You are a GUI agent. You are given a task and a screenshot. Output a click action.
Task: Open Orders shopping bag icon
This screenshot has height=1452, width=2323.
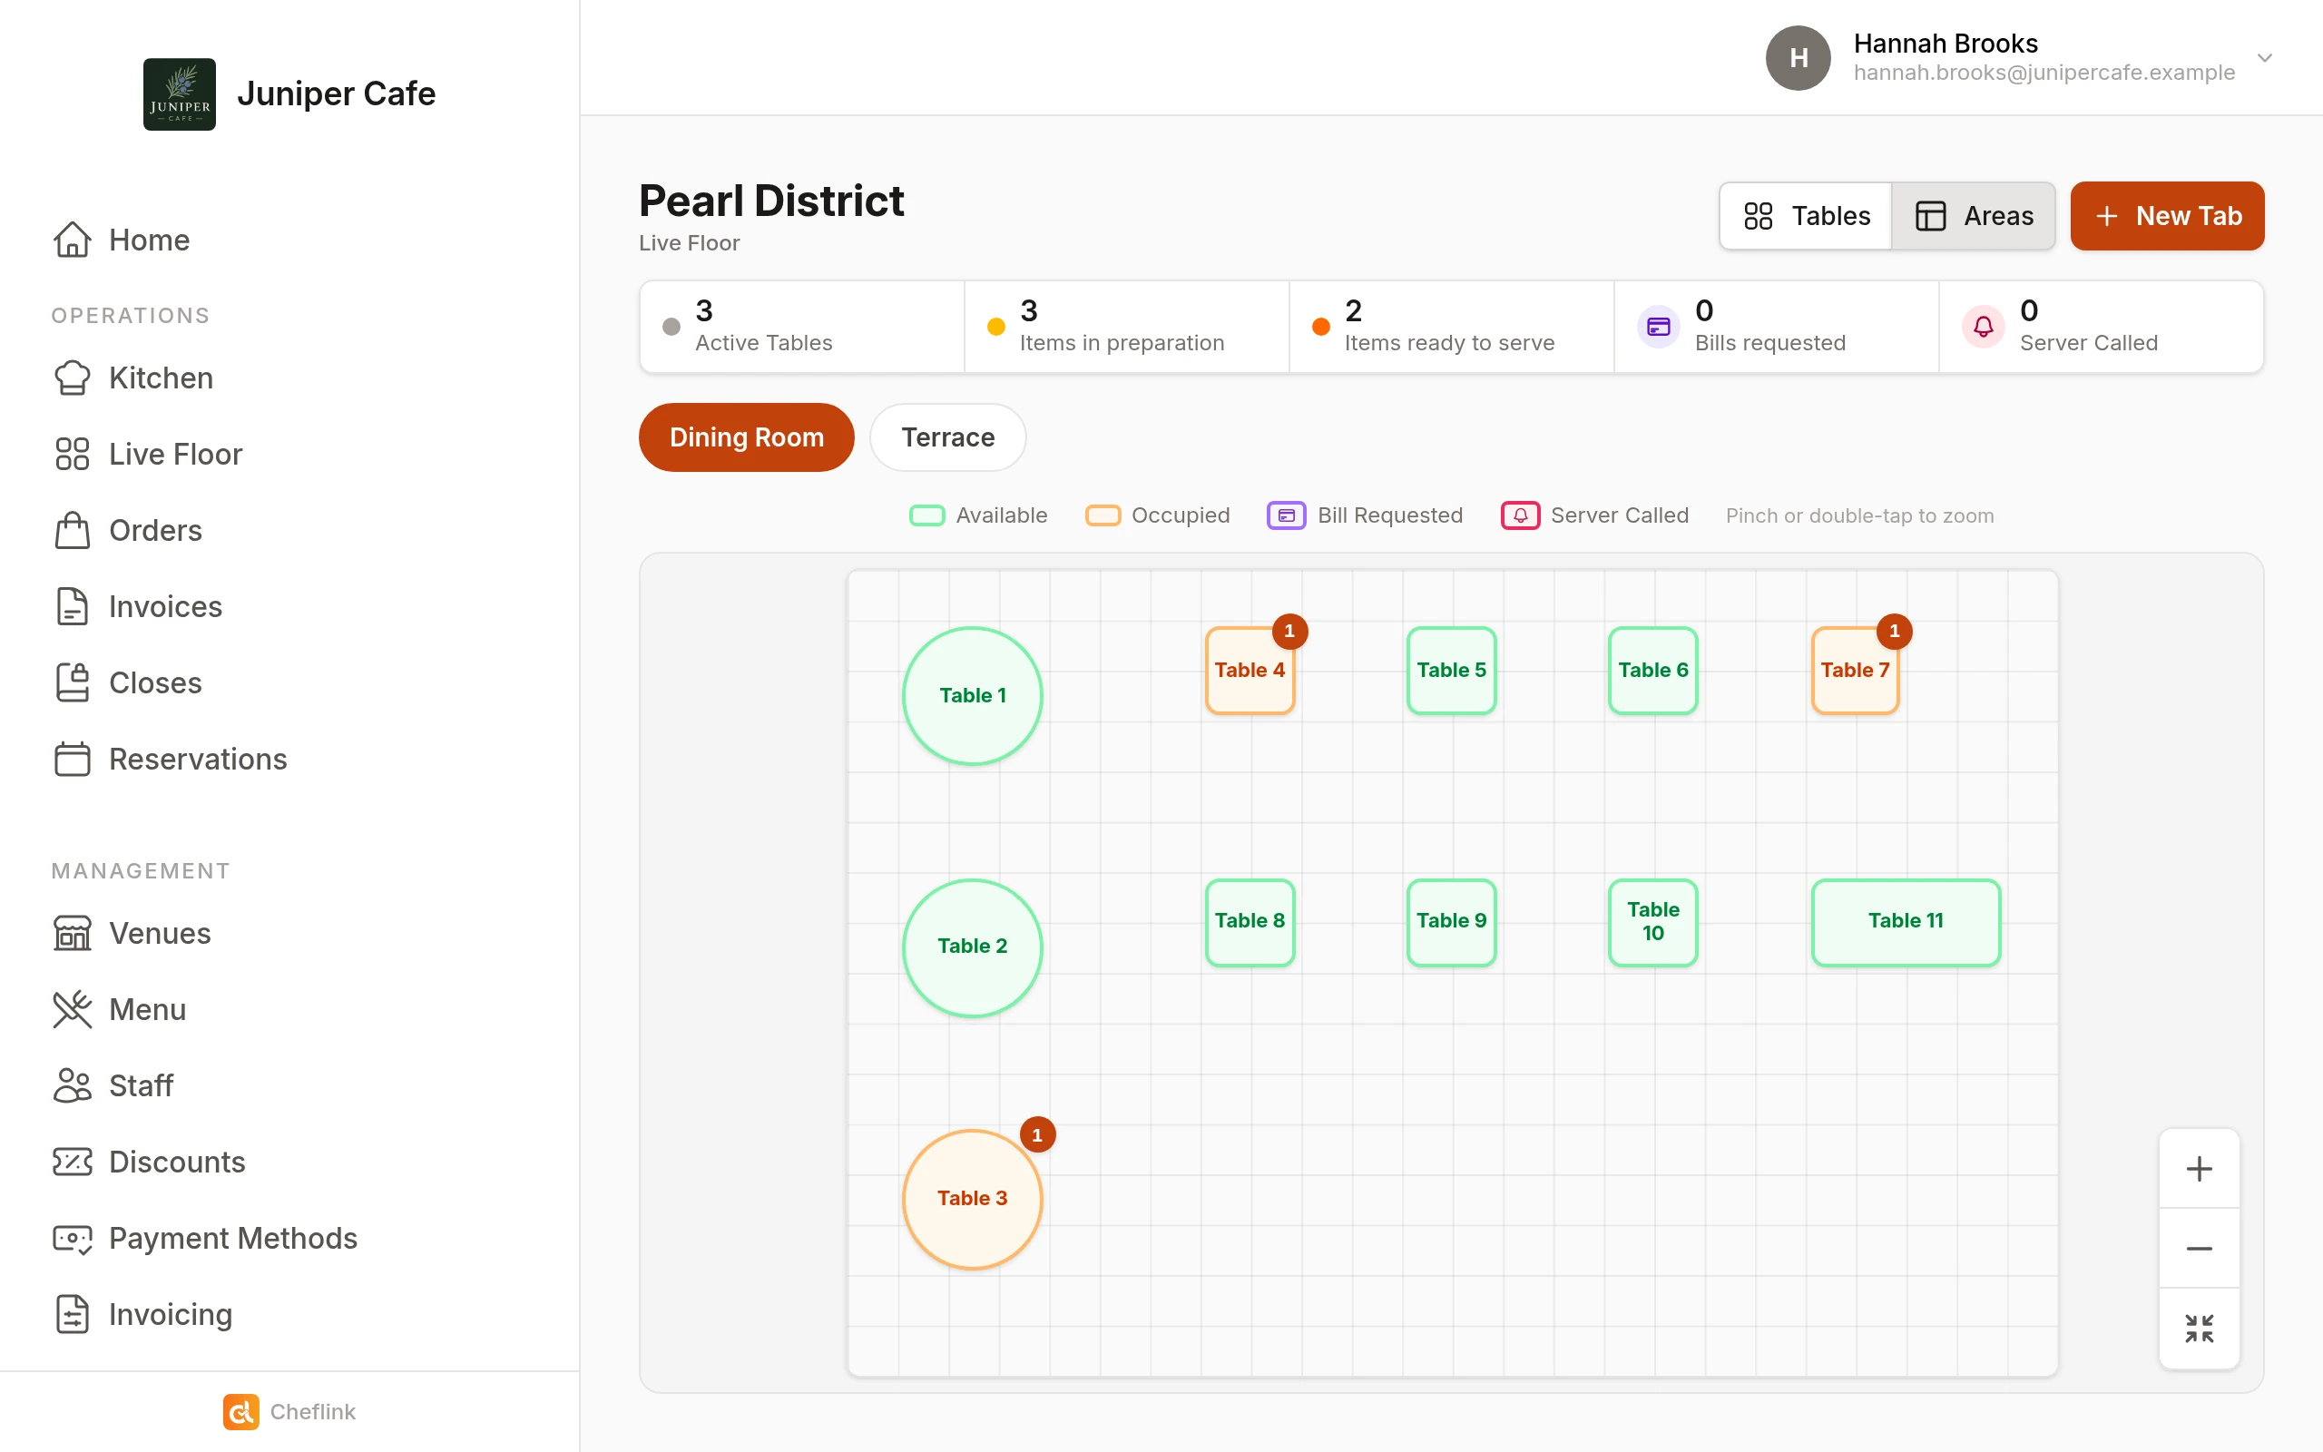click(72, 530)
